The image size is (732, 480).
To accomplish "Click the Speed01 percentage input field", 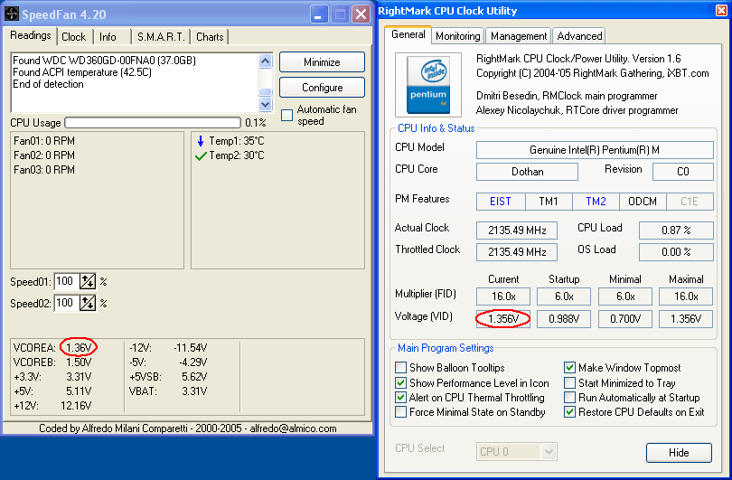I will [x=67, y=281].
